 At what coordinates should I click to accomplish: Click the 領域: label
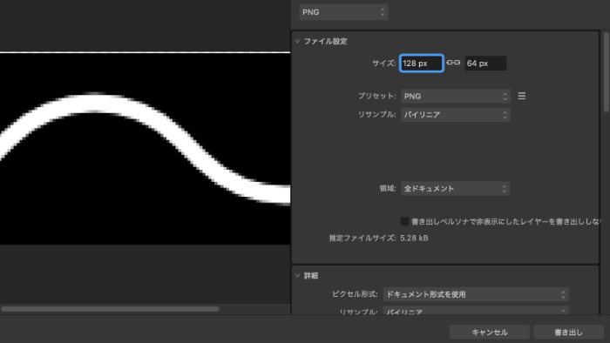[x=388, y=188]
